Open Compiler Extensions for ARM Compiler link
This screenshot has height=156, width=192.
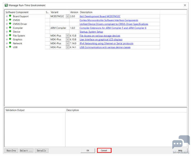tap(113, 28)
